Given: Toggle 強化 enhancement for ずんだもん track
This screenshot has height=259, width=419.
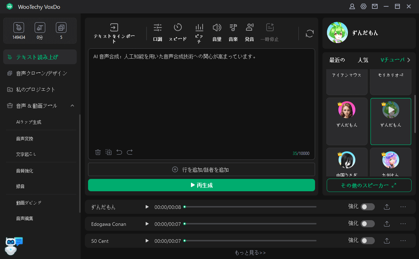Looking at the screenshot, I should click(x=368, y=207).
